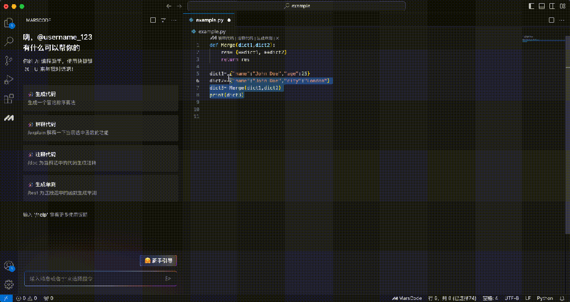
Task: Change indentation via 空格: 4
Action: coord(490,298)
